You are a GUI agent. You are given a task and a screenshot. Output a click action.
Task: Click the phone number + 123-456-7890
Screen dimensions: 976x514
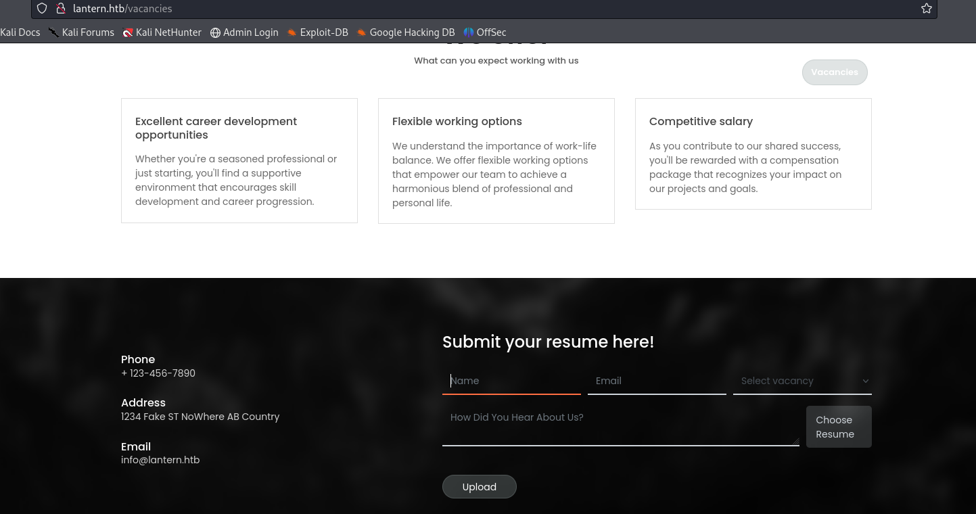coord(158,373)
